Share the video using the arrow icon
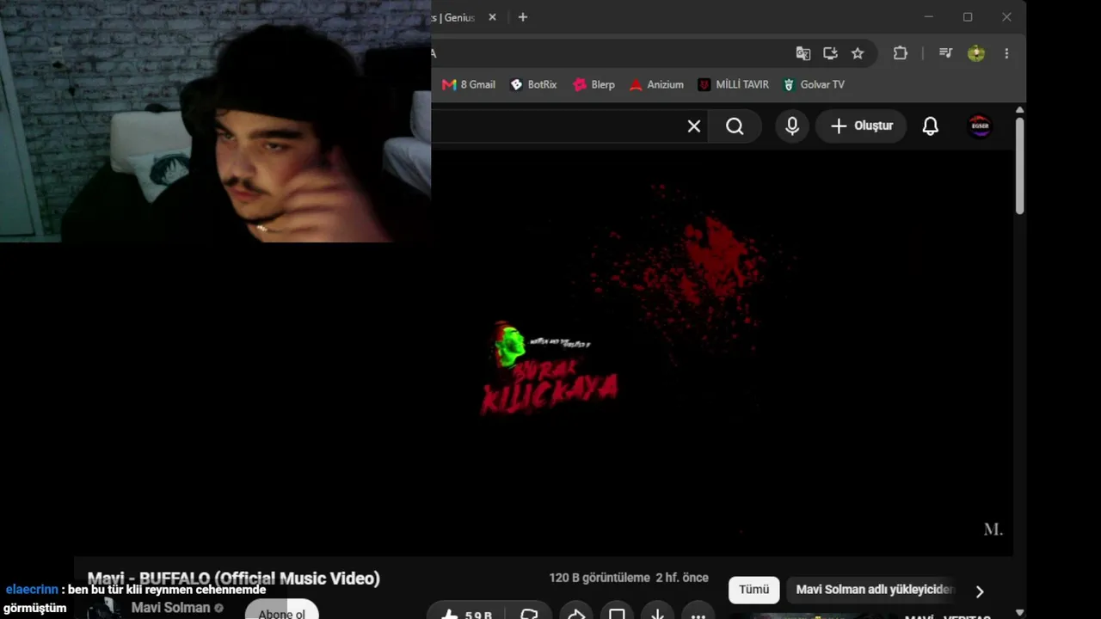 (x=576, y=612)
